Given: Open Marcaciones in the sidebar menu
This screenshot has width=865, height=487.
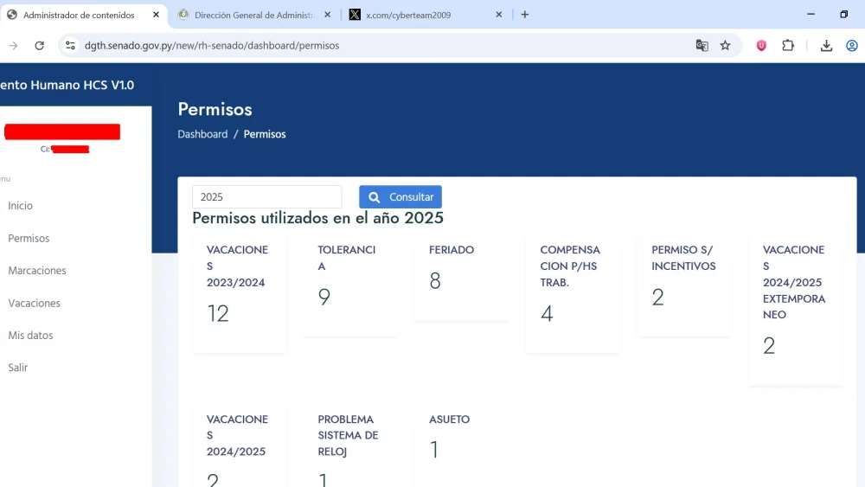Looking at the screenshot, I should pyautogui.click(x=37, y=271).
